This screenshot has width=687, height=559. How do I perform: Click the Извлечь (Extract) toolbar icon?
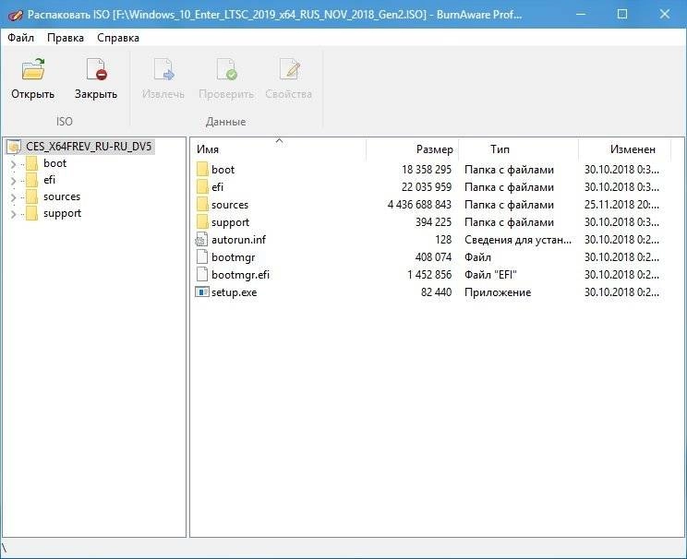coord(163,70)
